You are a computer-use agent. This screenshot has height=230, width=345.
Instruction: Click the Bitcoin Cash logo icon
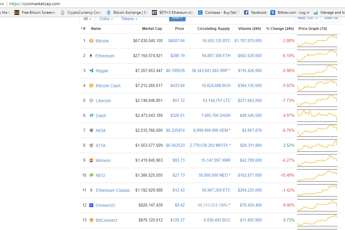91,85
